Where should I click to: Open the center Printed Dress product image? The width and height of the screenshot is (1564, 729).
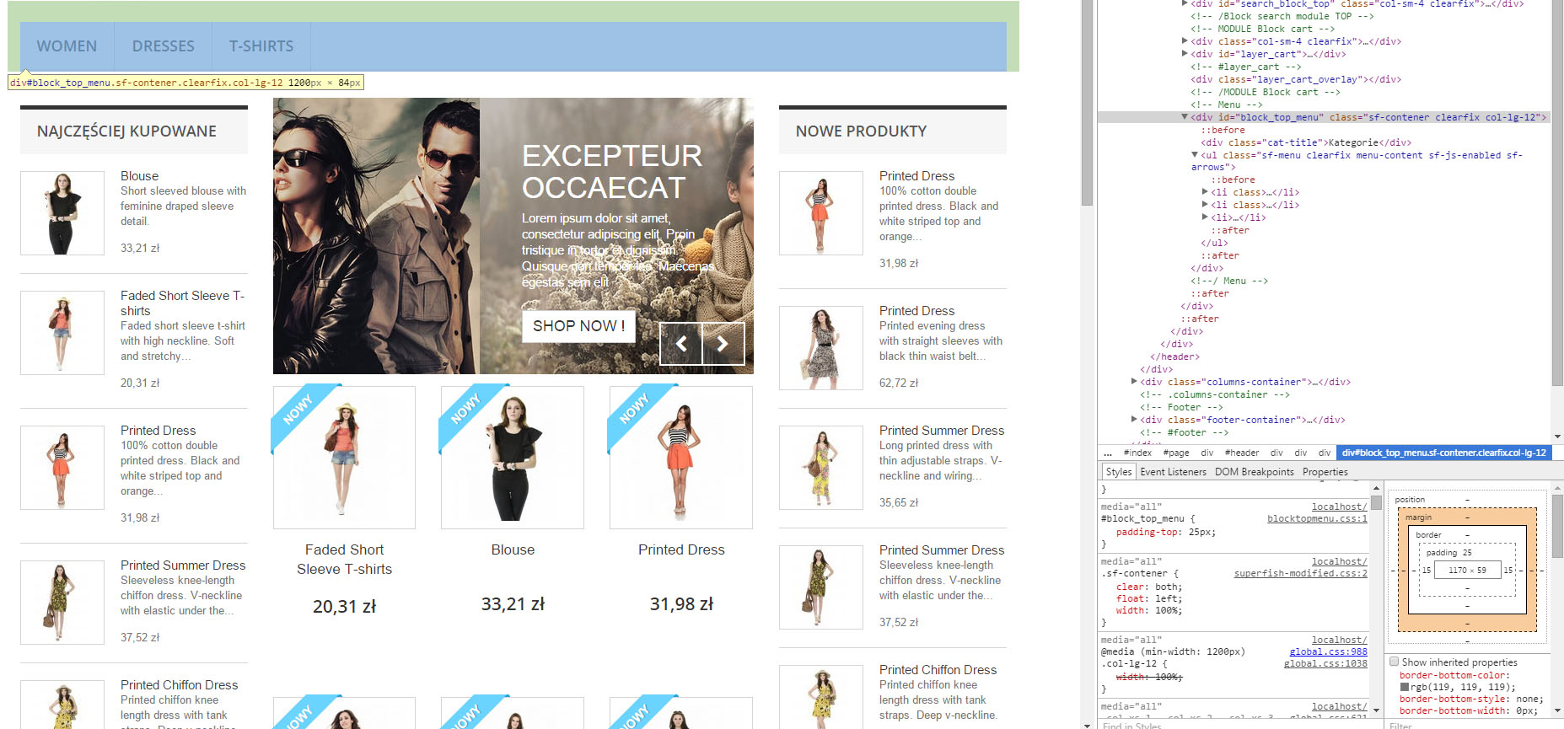pyautogui.click(x=681, y=458)
